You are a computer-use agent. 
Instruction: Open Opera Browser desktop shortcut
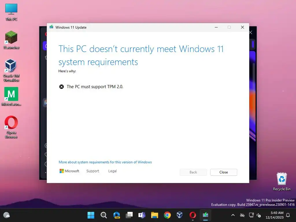coord(11,127)
